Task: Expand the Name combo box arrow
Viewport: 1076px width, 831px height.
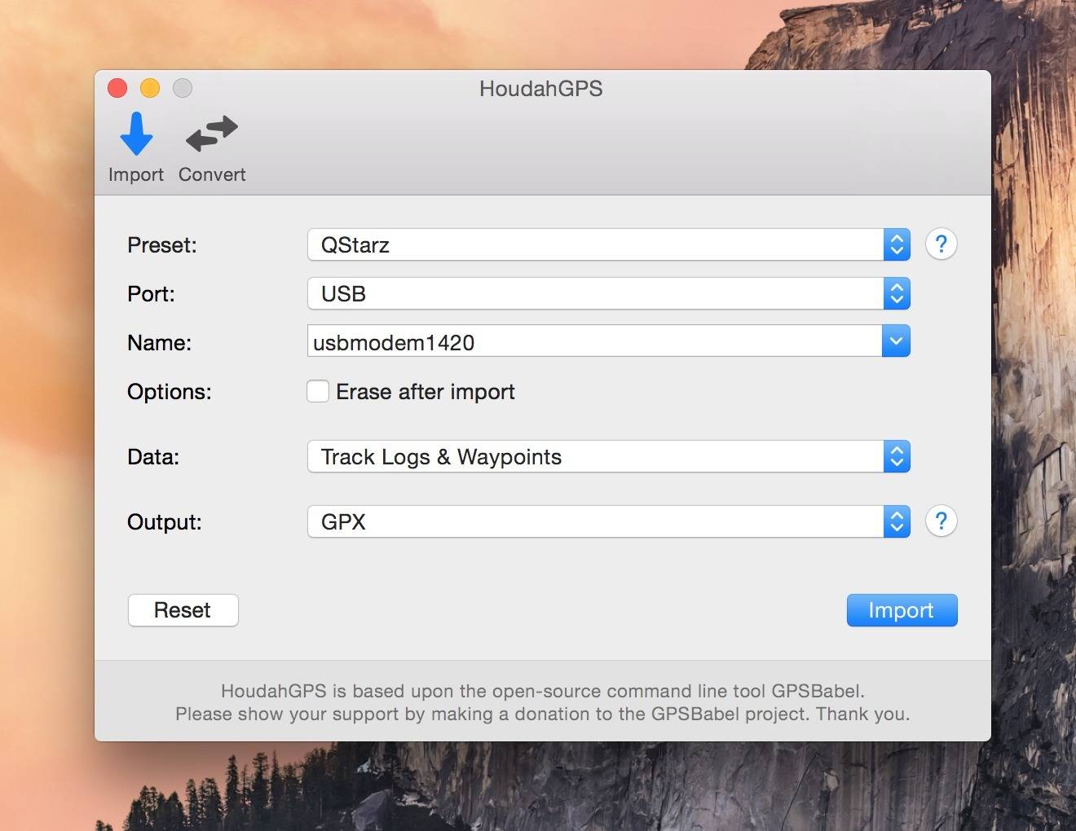Action: pyautogui.click(x=896, y=341)
